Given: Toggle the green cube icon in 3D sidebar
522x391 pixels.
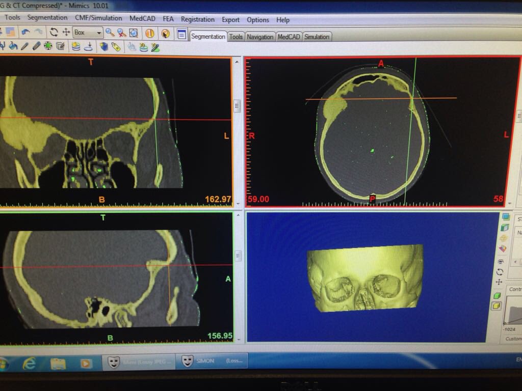Looking at the screenshot, I should click(497, 296).
